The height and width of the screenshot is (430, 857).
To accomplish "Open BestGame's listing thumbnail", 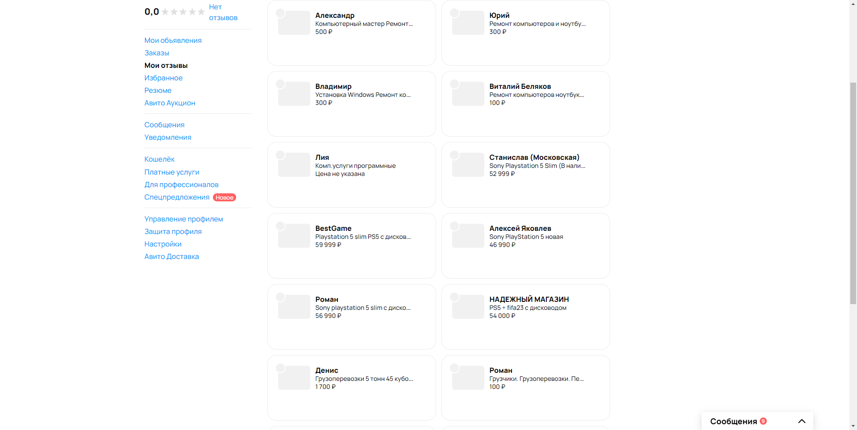I will click(294, 236).
